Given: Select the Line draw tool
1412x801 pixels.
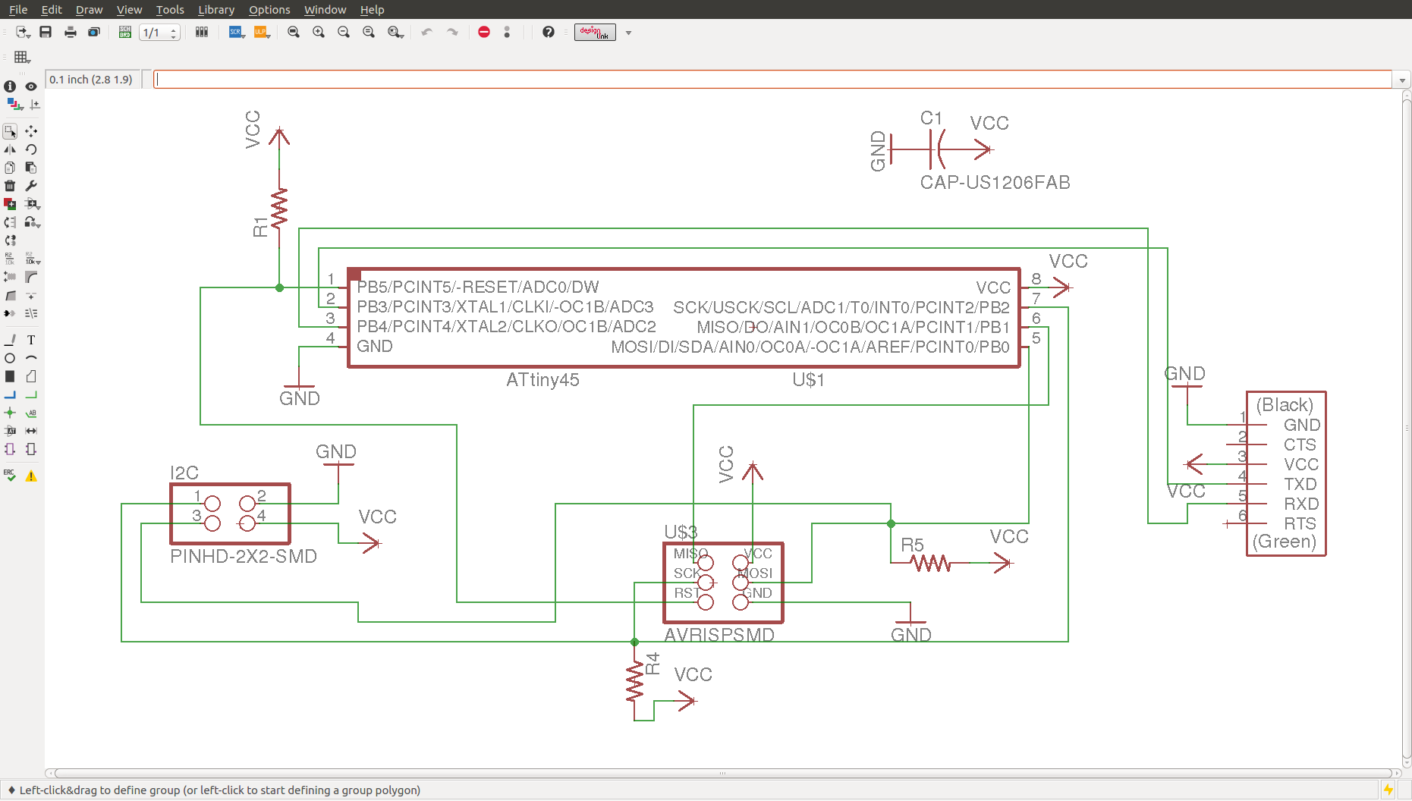Looking at the screenshot, I should (10, 340).
